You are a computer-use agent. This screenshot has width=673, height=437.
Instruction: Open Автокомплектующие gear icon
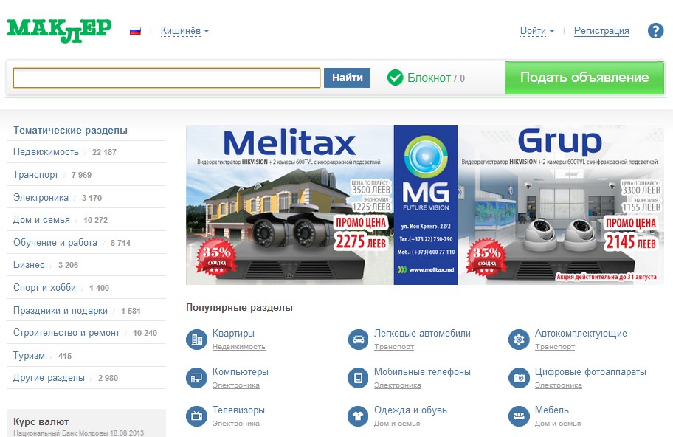click(x=519, y=340)
